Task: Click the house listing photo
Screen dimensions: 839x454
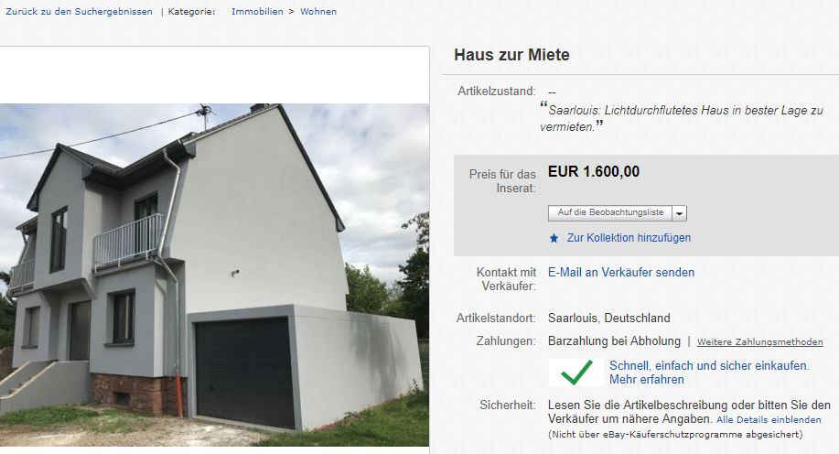Action: 214,275
